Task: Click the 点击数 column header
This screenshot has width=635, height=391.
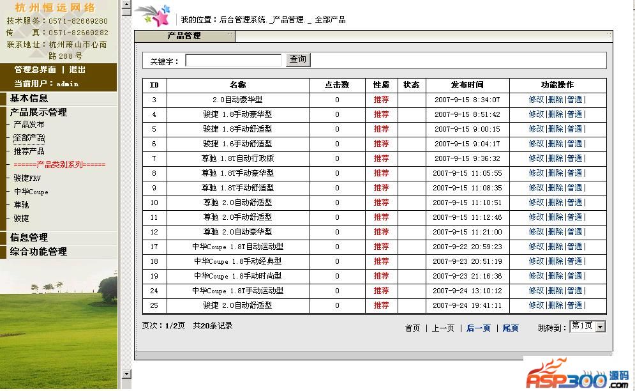Action: pos(337,85)
